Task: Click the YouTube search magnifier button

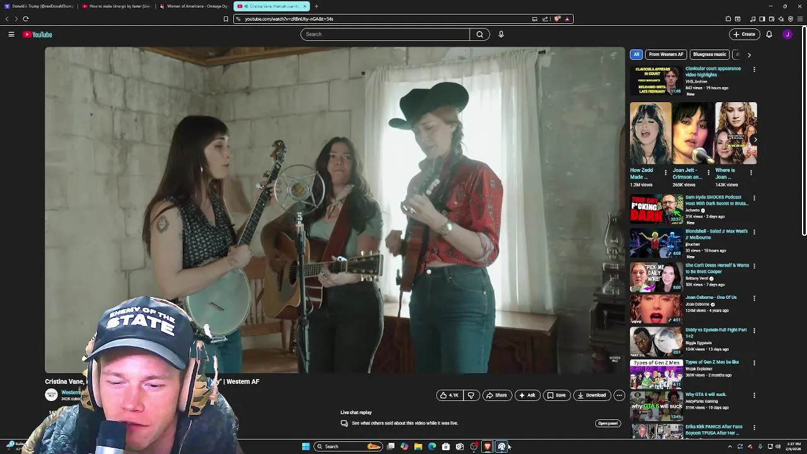Action: 479,34
